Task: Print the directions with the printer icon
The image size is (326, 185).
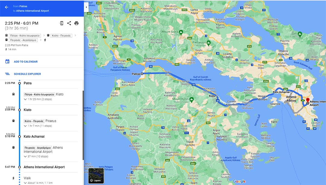Action: [76, 23]
